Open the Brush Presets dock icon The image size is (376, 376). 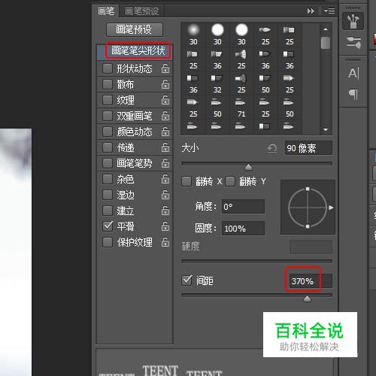click(x=353, y=42)
